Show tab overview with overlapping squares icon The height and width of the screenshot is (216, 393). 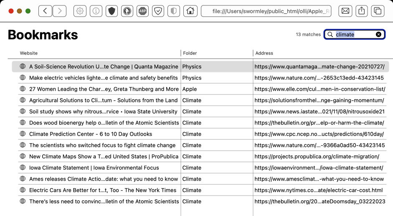click(378, 11)
